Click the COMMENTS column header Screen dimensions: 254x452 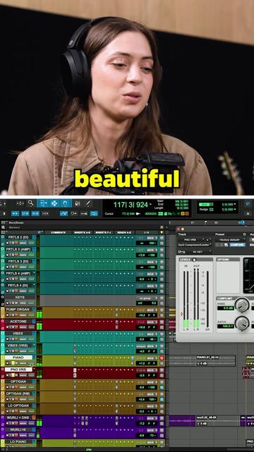[x=58, y=232]
